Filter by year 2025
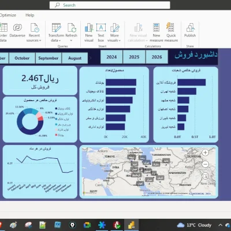Screen dimensions: 231x231 tap(134, 57)
